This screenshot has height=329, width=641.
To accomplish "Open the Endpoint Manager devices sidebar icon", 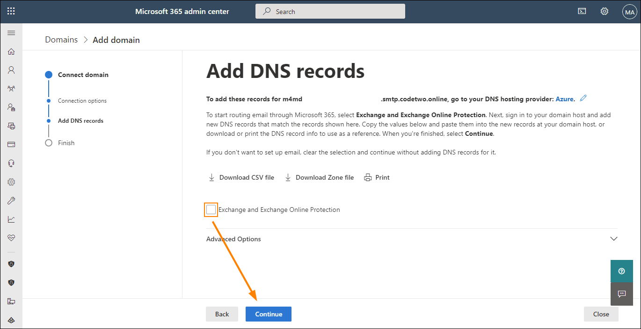I will tap(11, 301).
